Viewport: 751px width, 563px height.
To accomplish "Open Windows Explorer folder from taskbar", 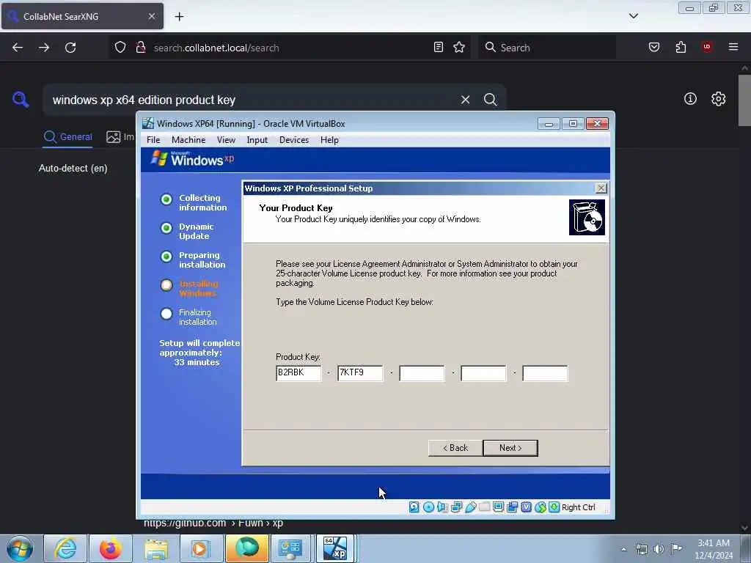I will tap(155, 548).
